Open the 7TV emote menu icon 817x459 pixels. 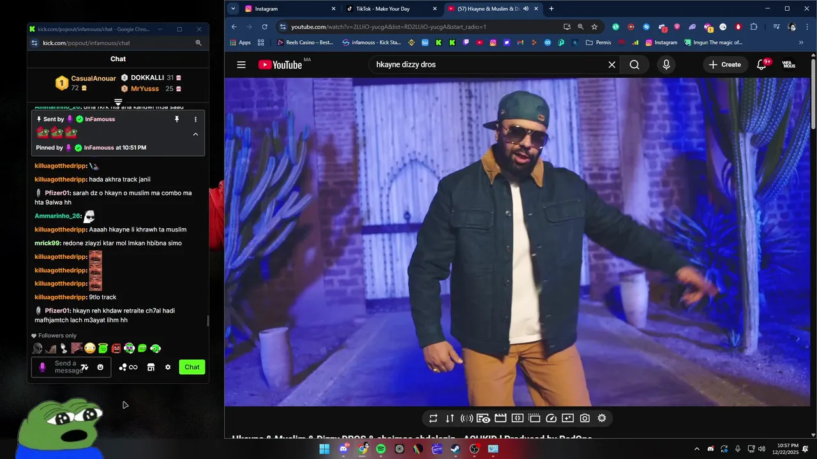[84, 367]
